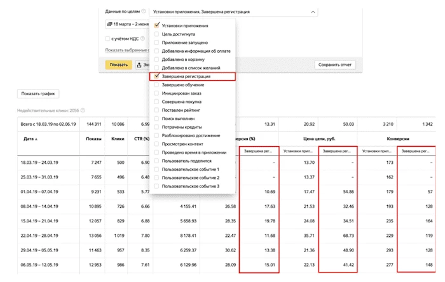Click the help icon next to Данные по целям
This screenshot has height=282, width=445.
click(144, 11)
